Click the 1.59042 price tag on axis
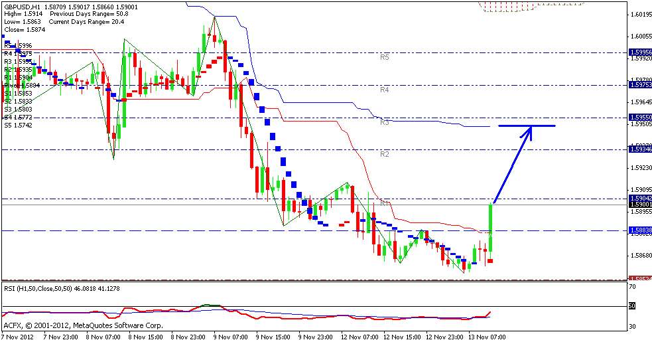Screen dimensions: 652x342 click(x=640, y=198)
